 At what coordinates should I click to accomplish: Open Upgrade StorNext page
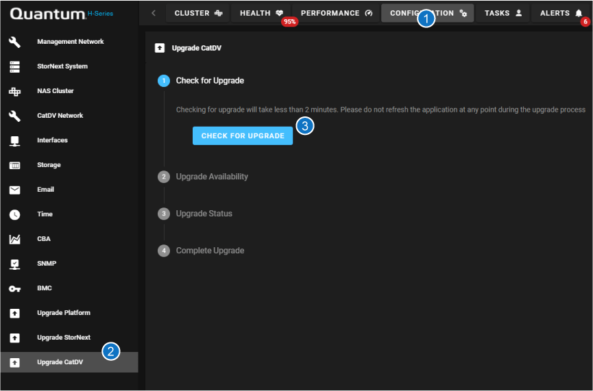[69, 338]
